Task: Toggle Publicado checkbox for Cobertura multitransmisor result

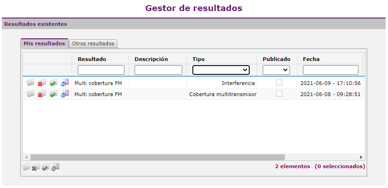Action: pos(279,94)
